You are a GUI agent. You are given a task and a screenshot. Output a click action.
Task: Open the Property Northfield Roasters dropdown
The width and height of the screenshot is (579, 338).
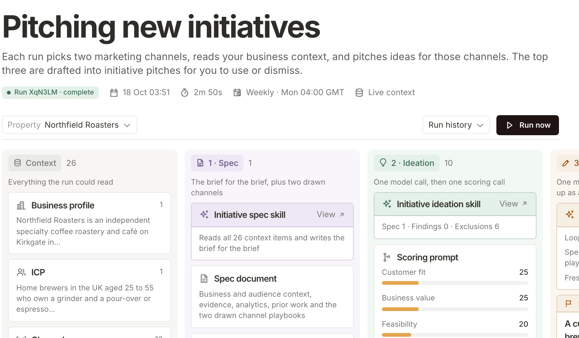click(x=69, y=125)
